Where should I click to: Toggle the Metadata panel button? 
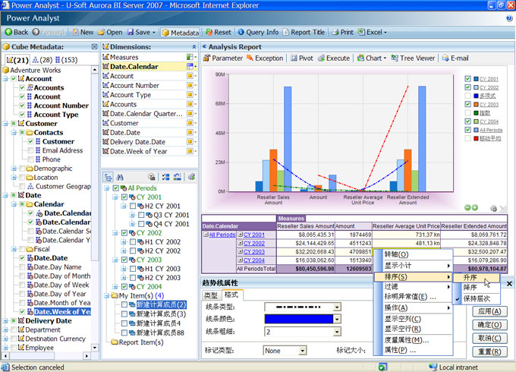pyautogui.click(x=181, y=33)
